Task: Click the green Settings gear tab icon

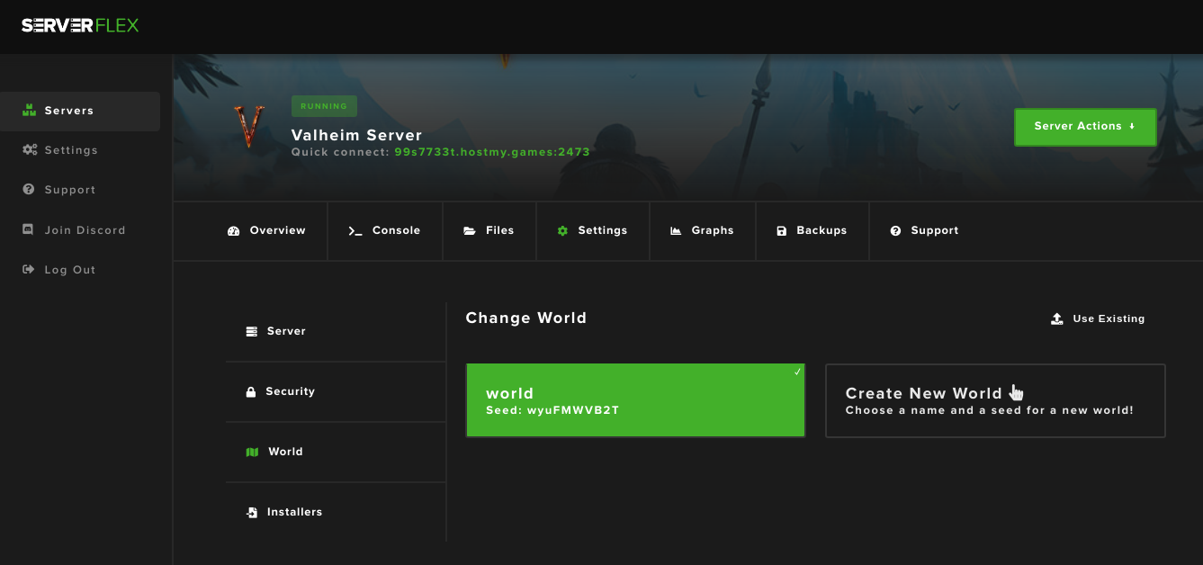Action: [x=562, y=231]
